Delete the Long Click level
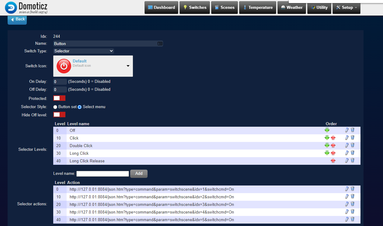The height and width of the screenshot is (226, 383). 353,153
